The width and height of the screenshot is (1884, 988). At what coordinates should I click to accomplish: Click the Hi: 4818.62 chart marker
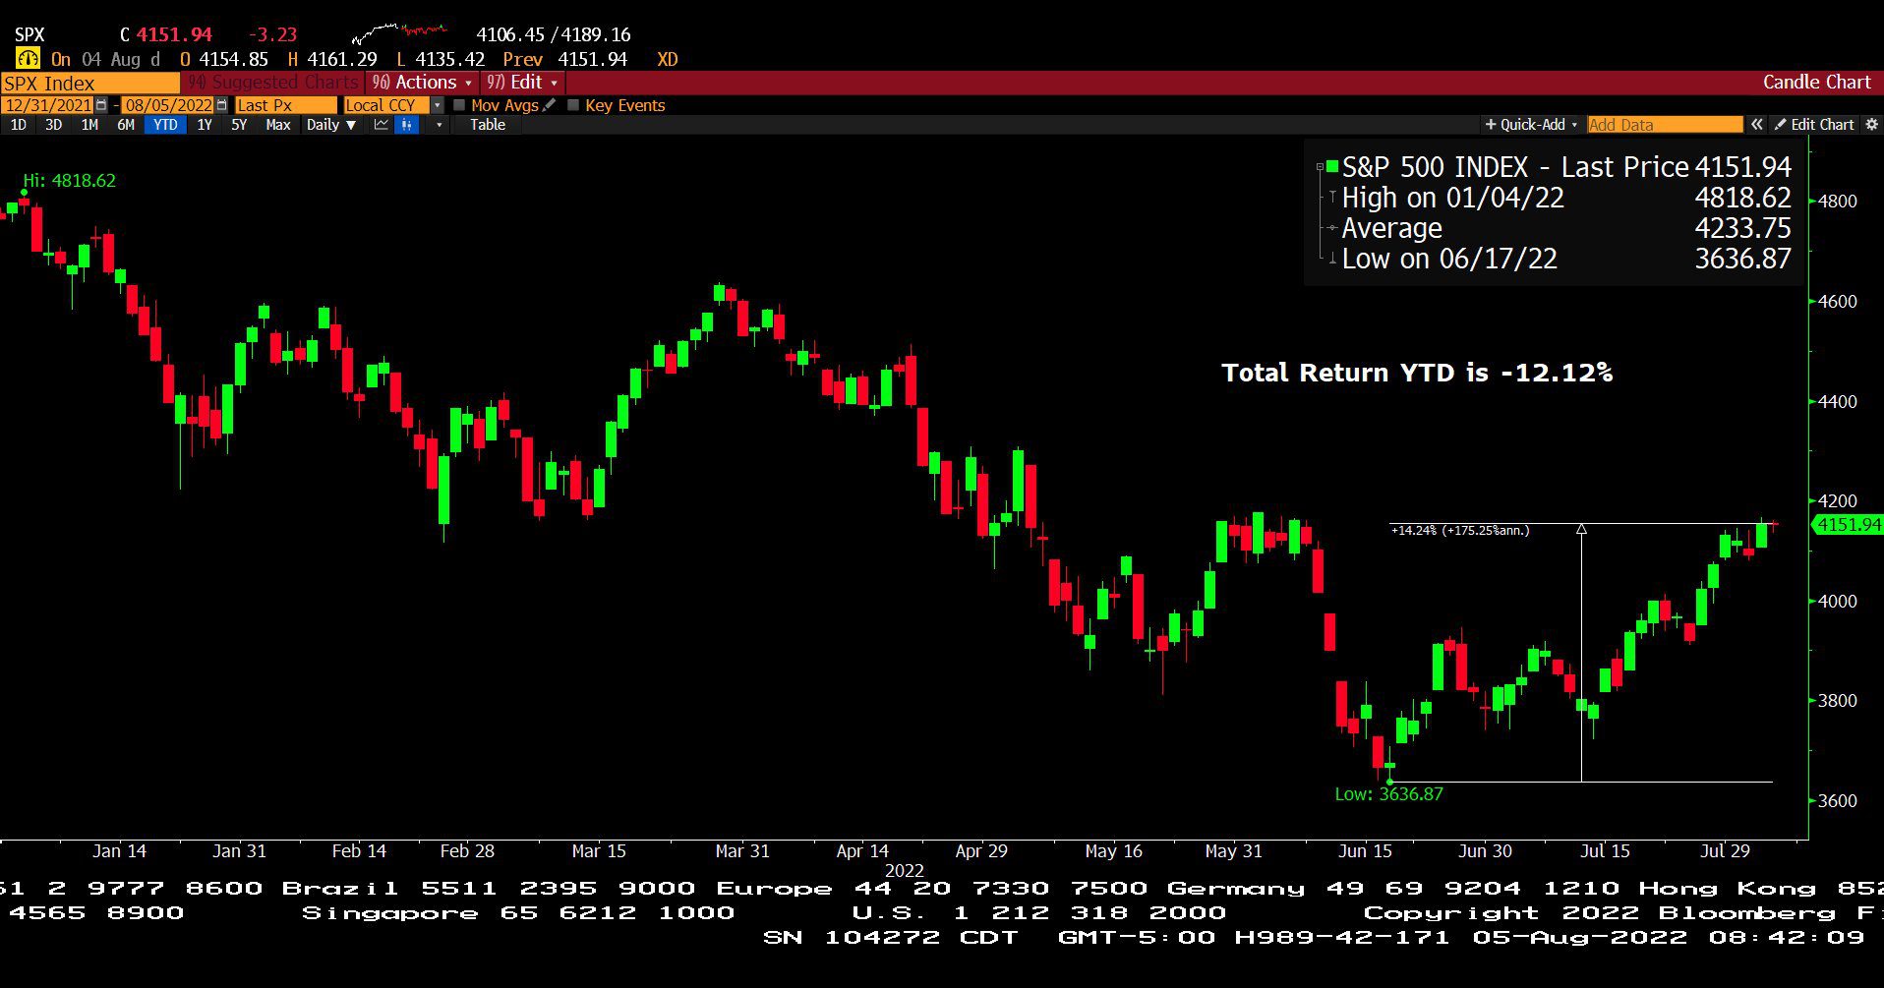coord(69,181)
